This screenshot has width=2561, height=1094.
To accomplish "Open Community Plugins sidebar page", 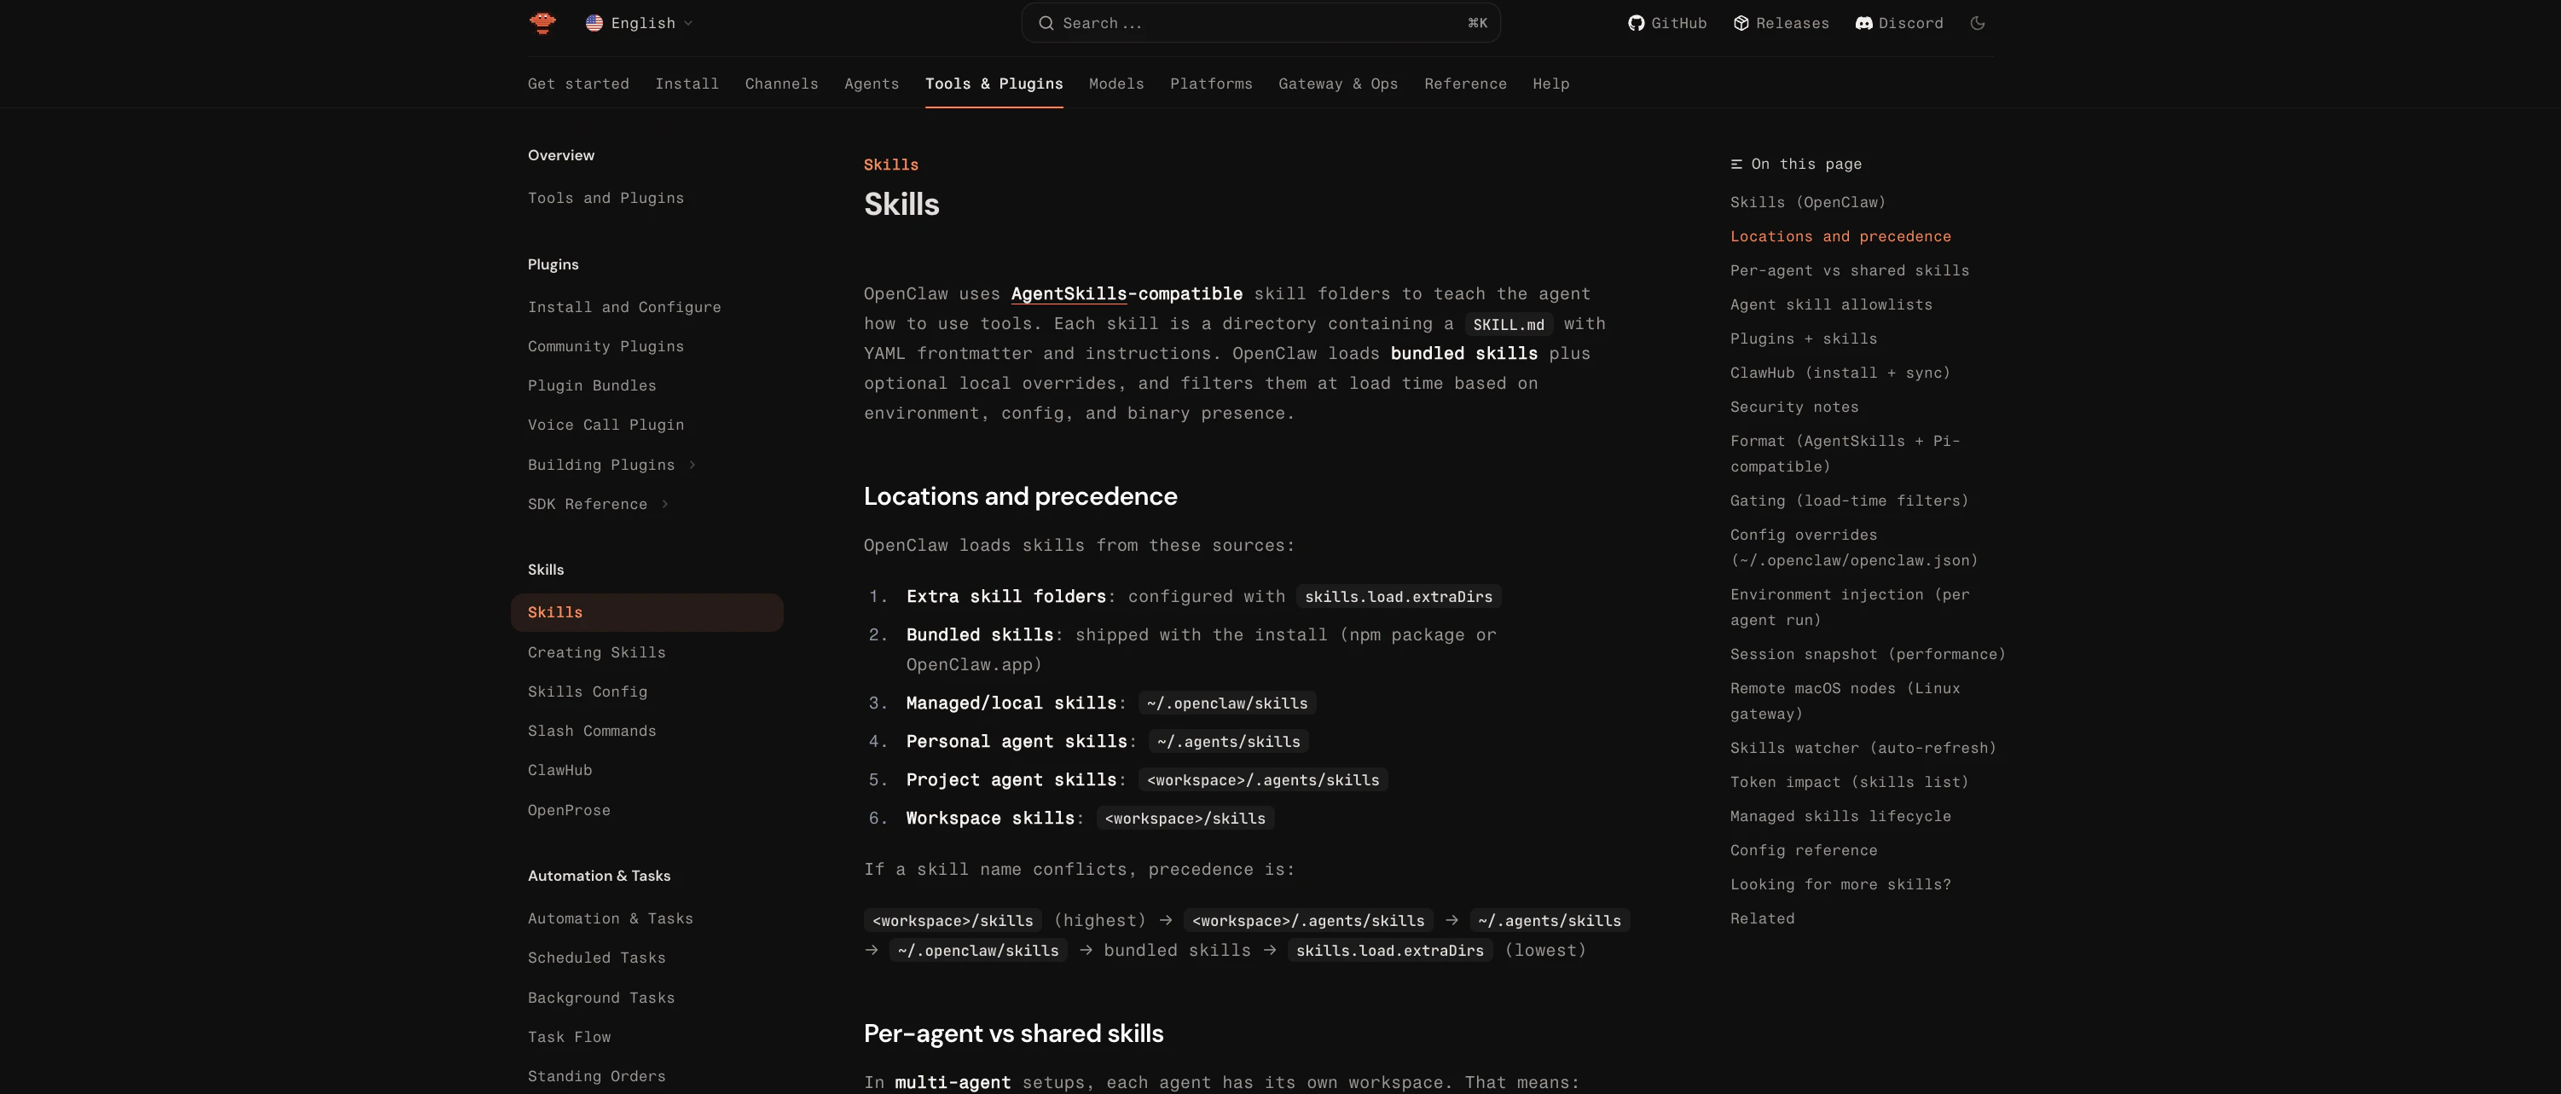I will pos(605,346).
